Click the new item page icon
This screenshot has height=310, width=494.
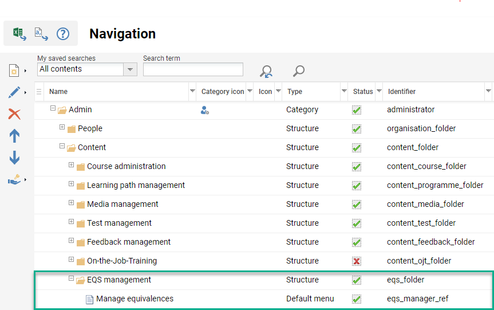[x=14, y=70]
